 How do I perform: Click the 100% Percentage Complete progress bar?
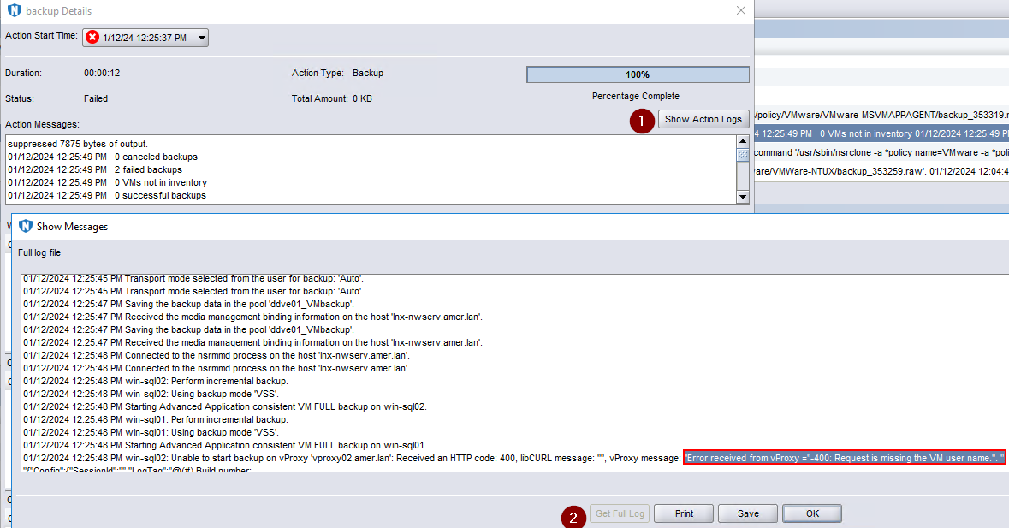coord(638,74)
